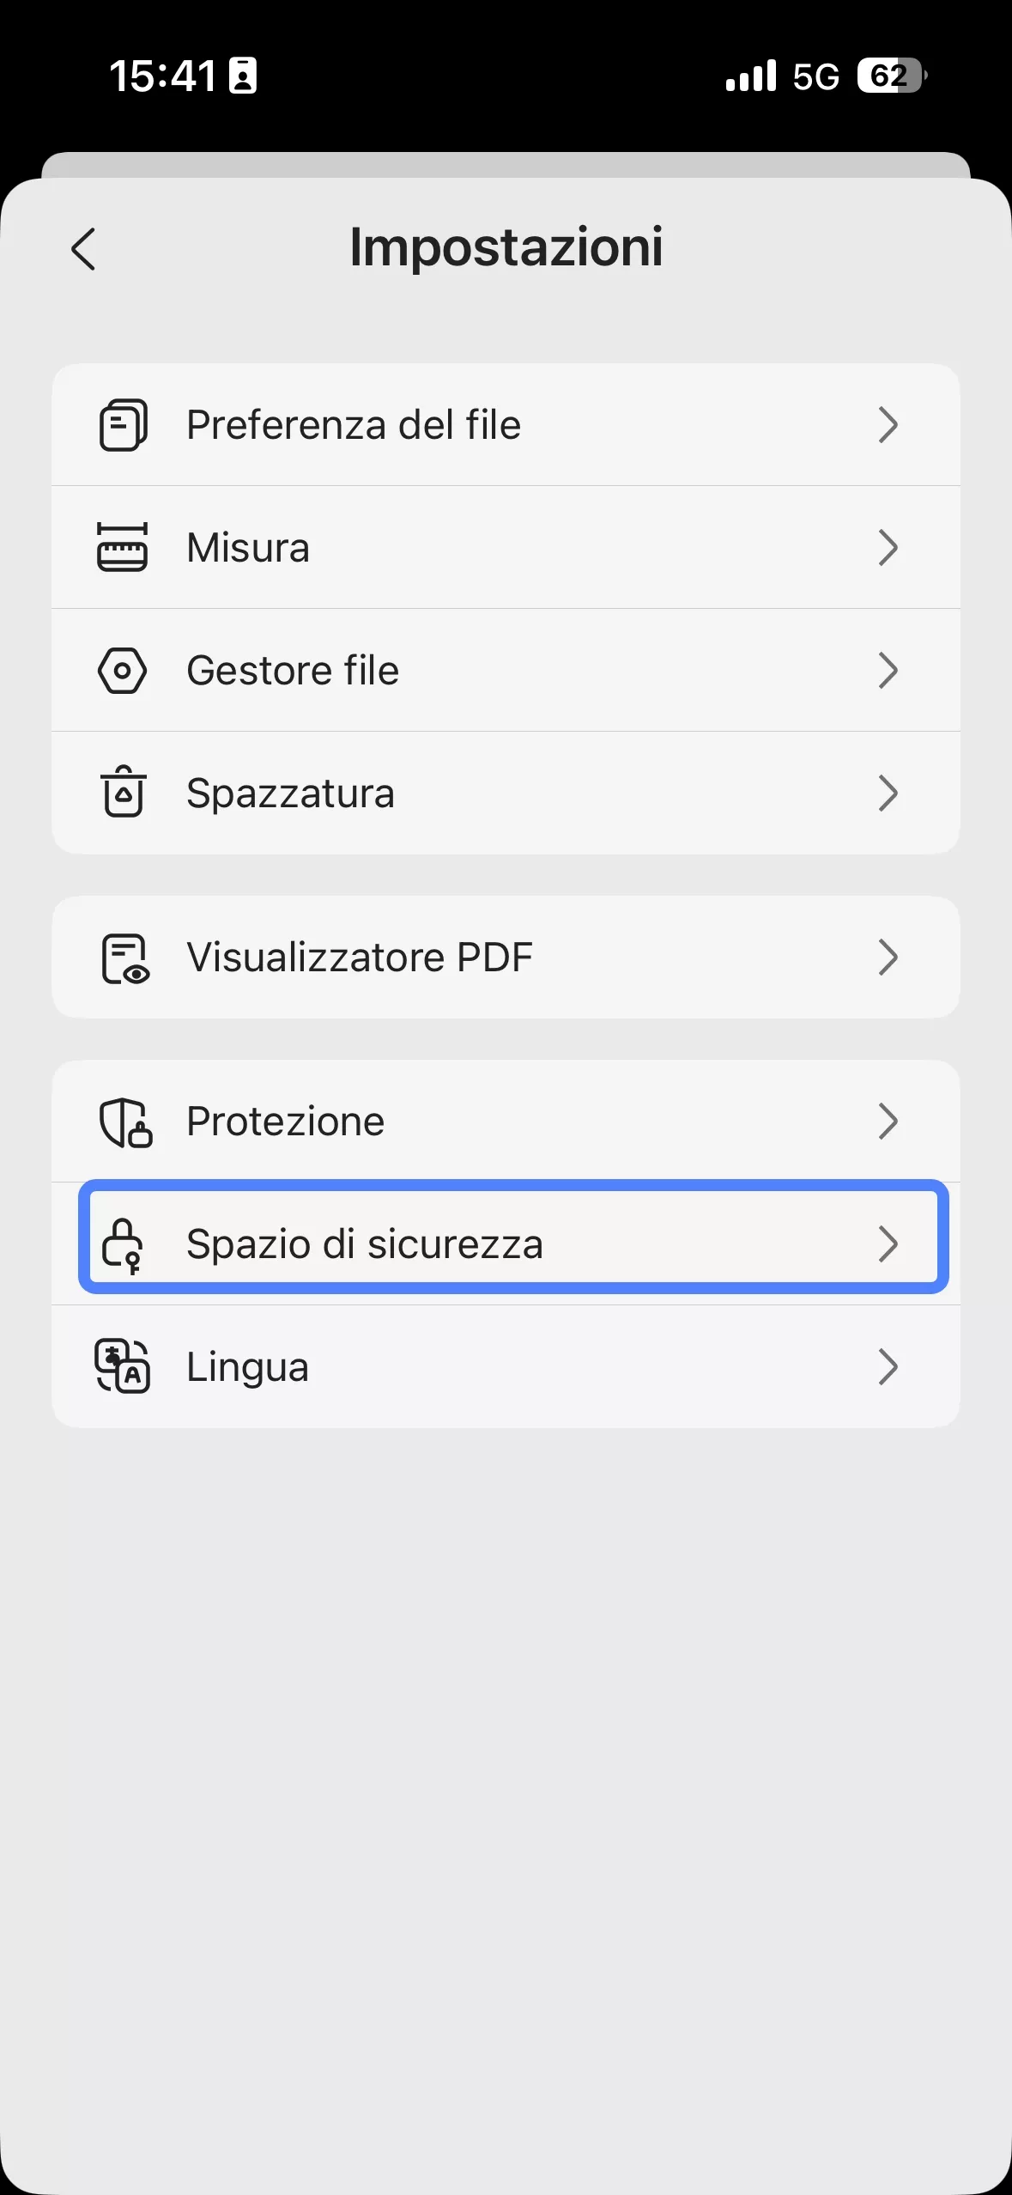
Task: Open the Preferenza del file settings
Action: tap(506, 423)
